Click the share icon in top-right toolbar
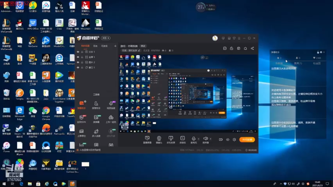Image resolution: width=333 pixels, height=187 pixels. click(x=252, y=48)
